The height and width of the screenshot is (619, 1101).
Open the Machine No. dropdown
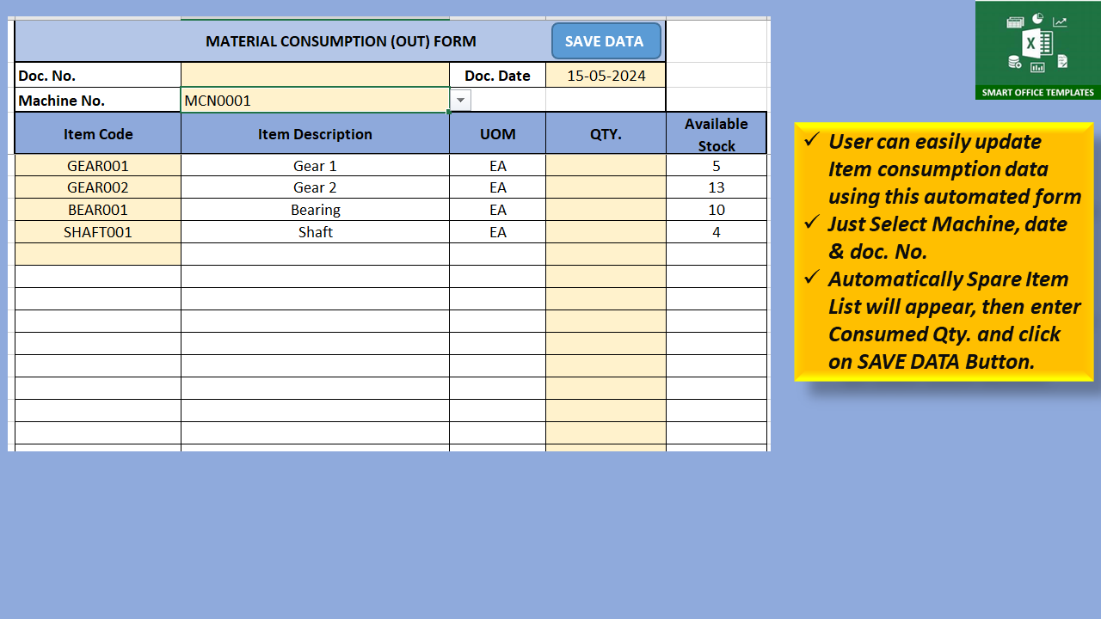tap(461, 101)
